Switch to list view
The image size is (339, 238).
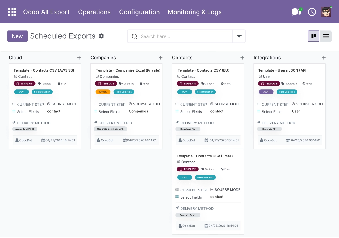pos(326,36)
